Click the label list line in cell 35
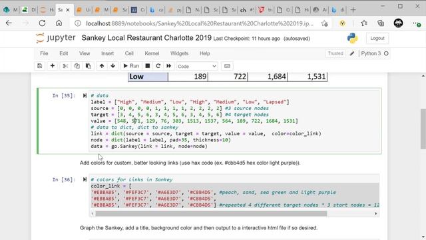 [x=190, y=102]
